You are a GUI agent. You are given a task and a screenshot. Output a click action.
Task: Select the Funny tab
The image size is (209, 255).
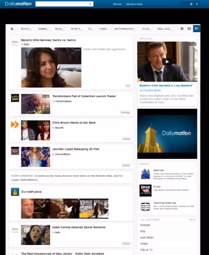click(103, 29)
